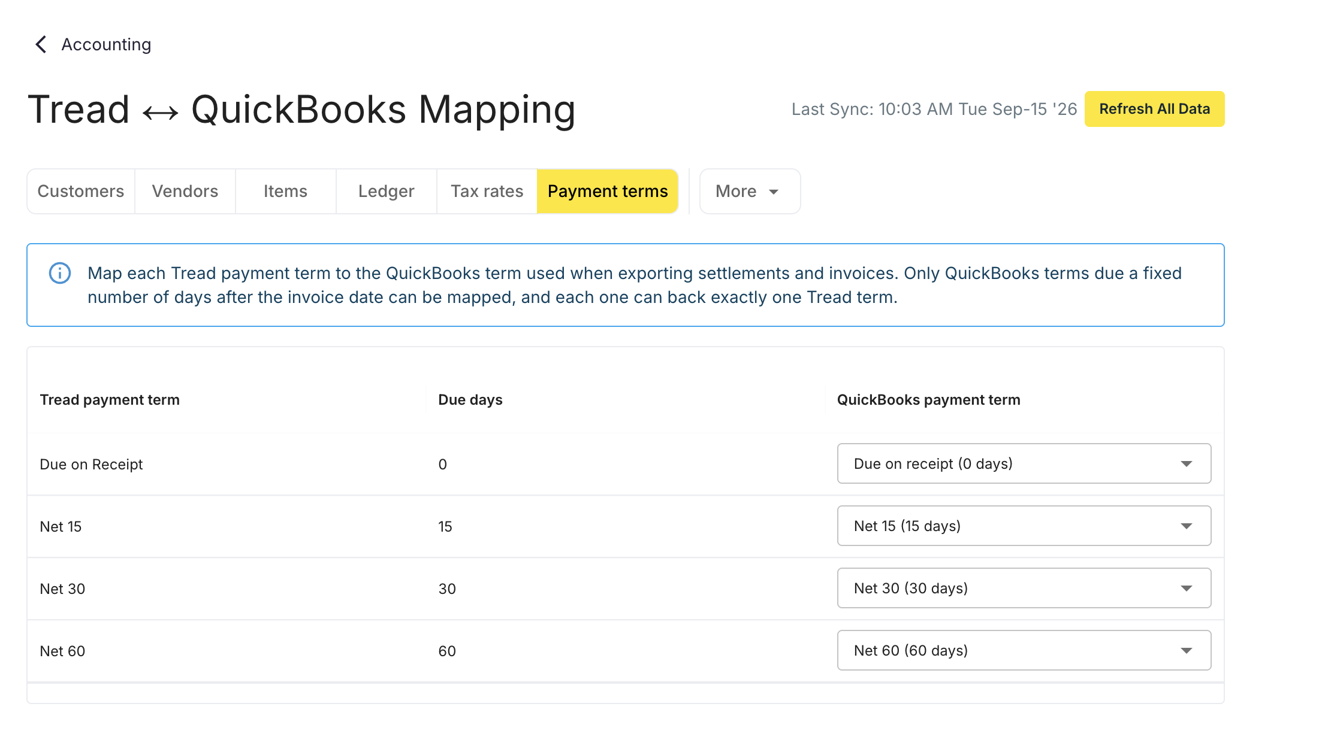Click the Tread payment term column header
The height and width of the screenshot is (752, 1322).
click(110, 400)
